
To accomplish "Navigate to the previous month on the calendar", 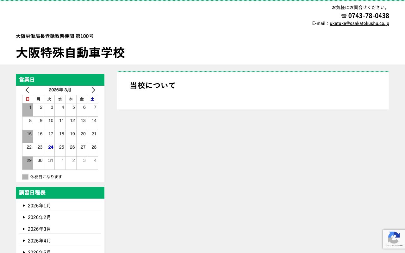I will tap(27, 90).
